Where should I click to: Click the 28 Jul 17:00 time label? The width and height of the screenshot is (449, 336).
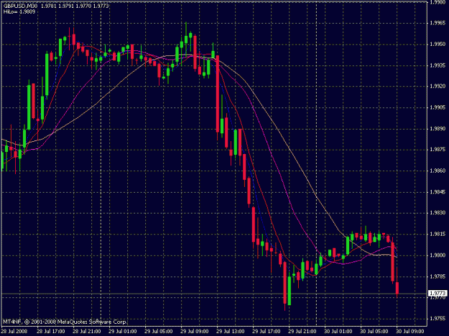tap(51, 331)
